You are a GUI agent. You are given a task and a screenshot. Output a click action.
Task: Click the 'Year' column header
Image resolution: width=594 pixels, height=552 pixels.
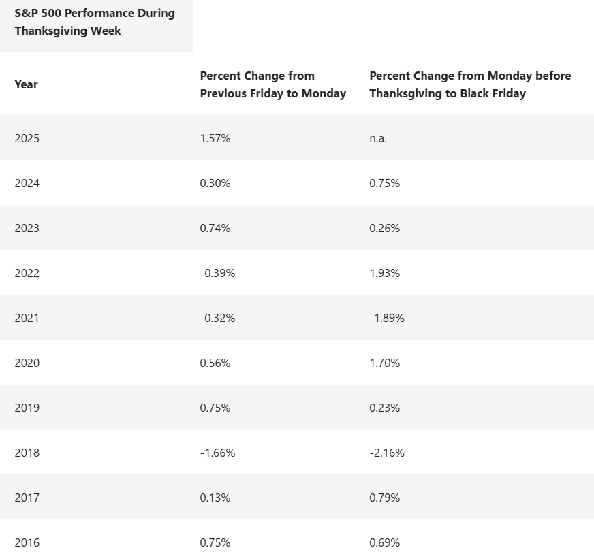pyautogui.click(x=27, y=84)
